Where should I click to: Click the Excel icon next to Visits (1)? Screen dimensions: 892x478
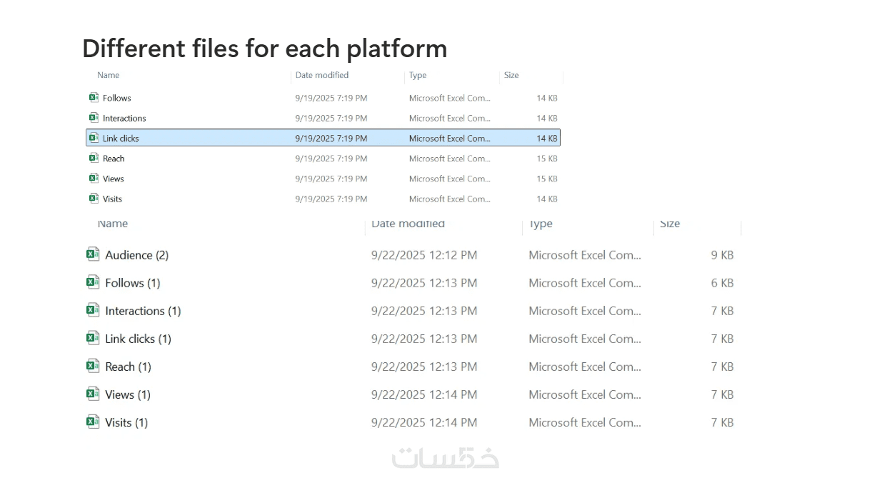point(93,422)
